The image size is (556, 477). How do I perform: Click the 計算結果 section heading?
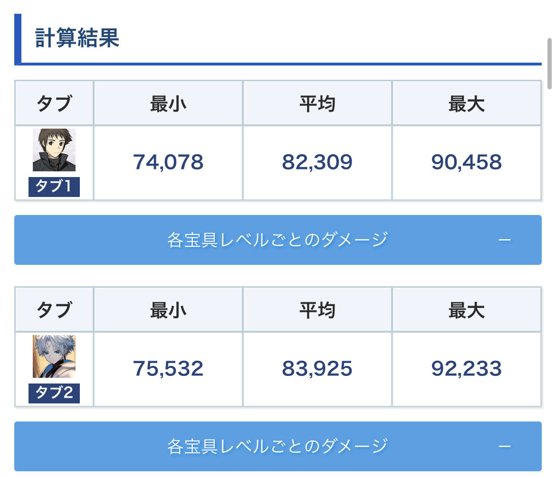(x=77, y=38)
